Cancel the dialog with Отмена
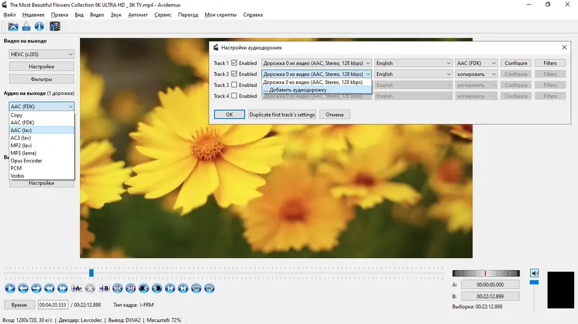This screenshot has height=324, width=578. (335, 114)
